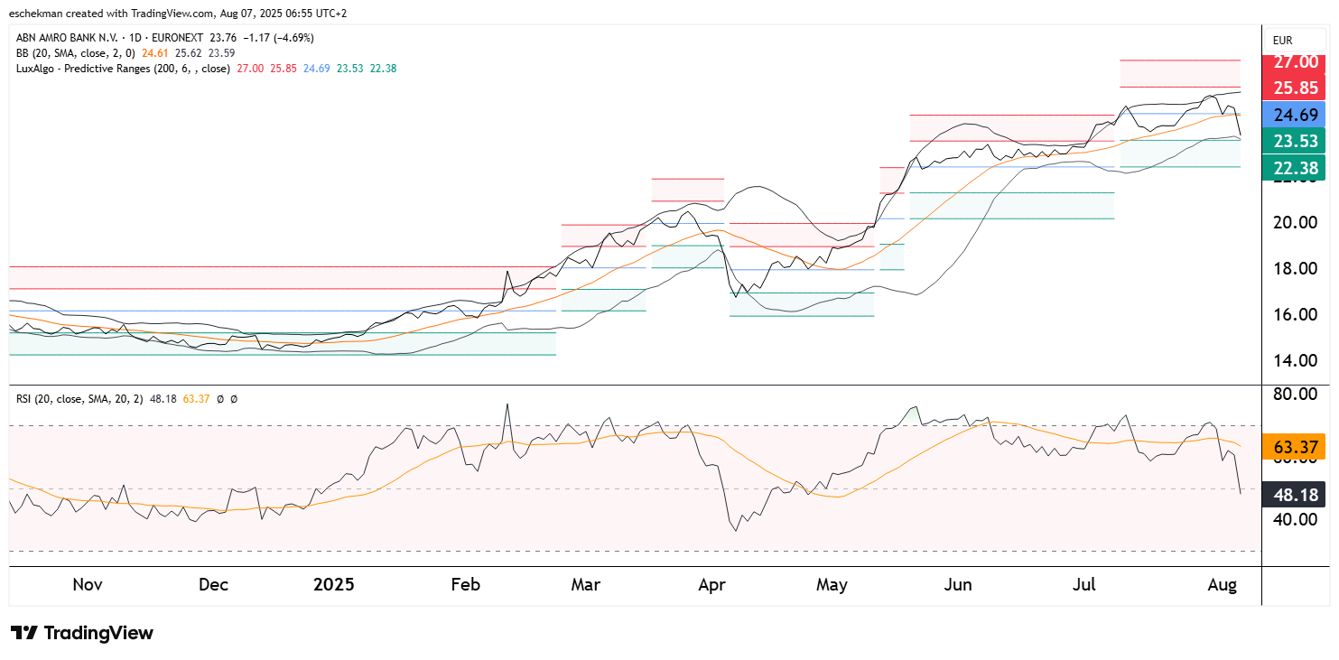Select the green 22.38 price label

point(1297,168)
